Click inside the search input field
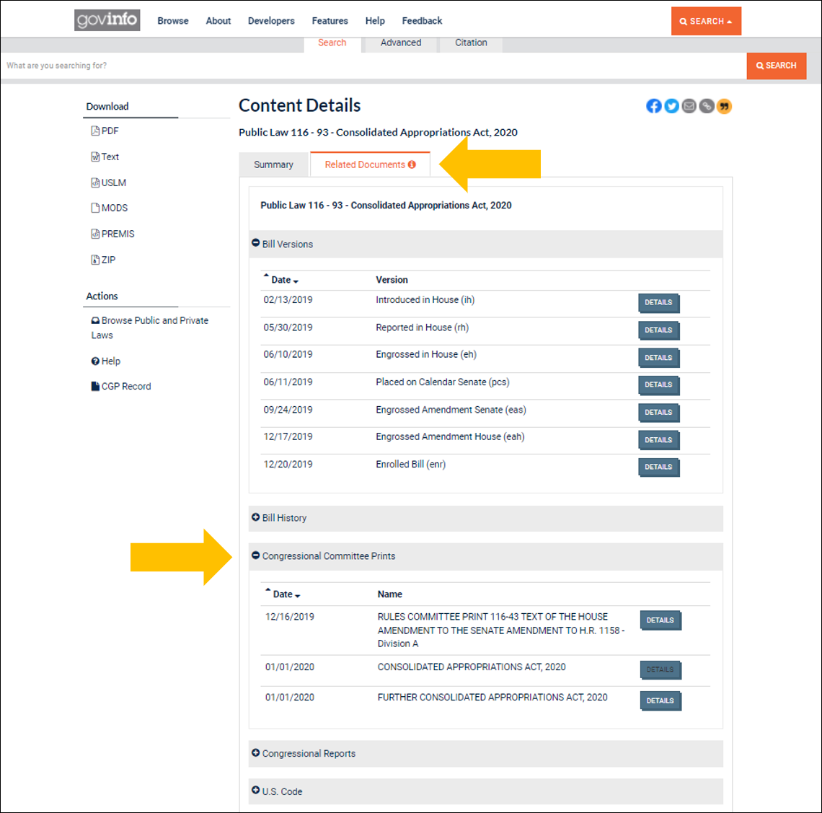 pyautogui.click(x=288, y=66)
